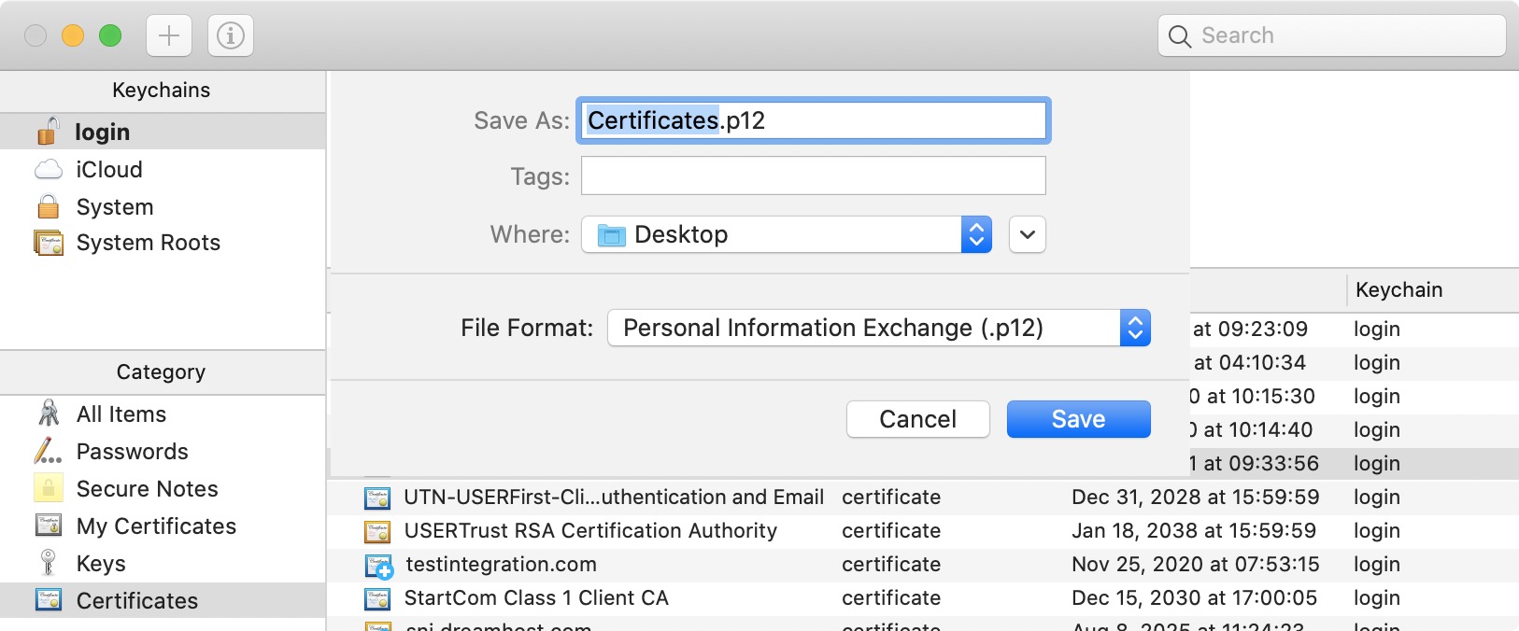The height and width of the screenshot is (631, 1519).
Task: Click the StartCom Class 1 certificate icon
Action: point(377,598)
